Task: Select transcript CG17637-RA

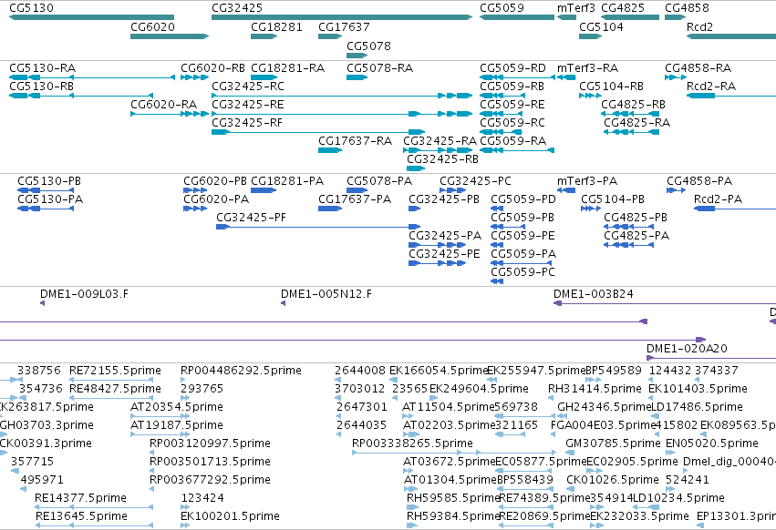Action: tap(330, 150)
